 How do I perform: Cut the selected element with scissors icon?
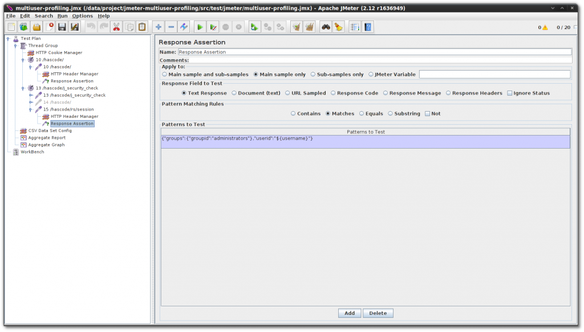point(116,26)
